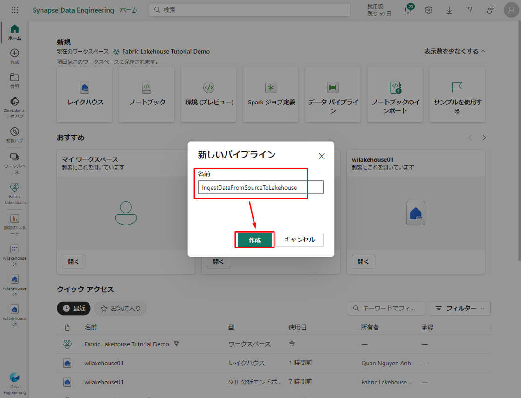Open the ワークスペース sidebar icon
Screen dimensions: 521x398
(x=14, y=158)
